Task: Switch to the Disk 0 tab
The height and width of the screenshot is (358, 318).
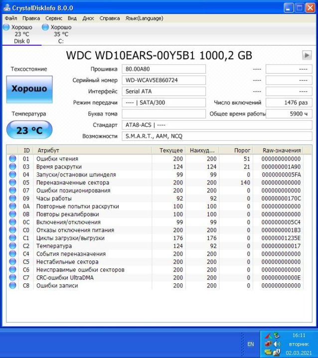Action: point(21,38)
